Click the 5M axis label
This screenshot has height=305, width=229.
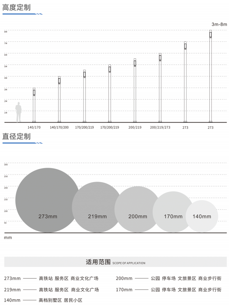(x=6, y=66)
